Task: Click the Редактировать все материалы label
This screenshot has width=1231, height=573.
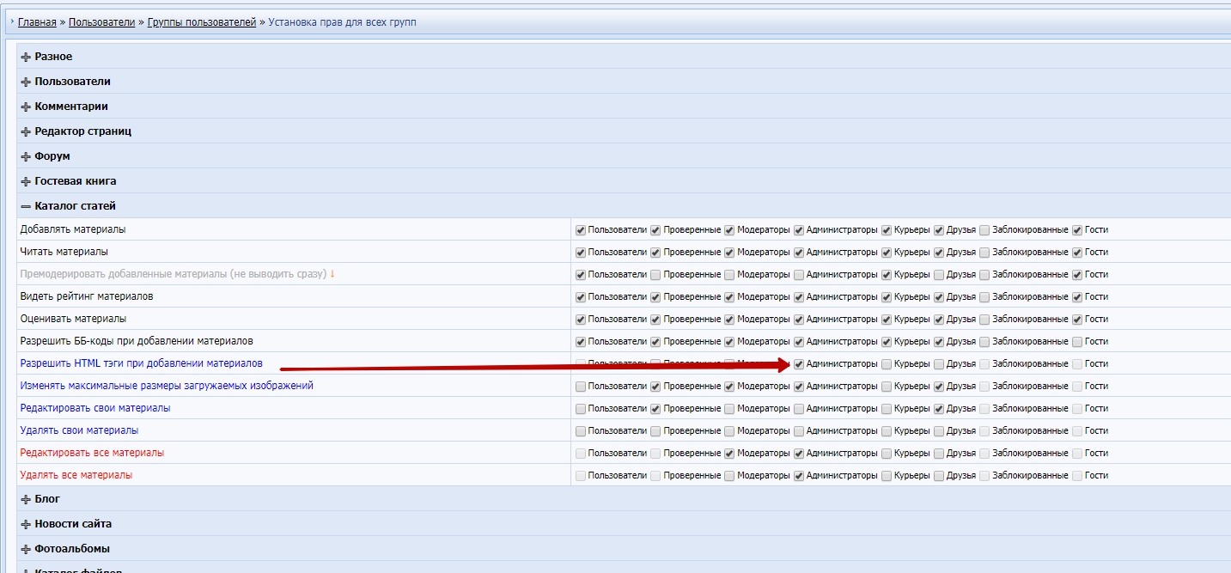Action: [x=92, y=453]
